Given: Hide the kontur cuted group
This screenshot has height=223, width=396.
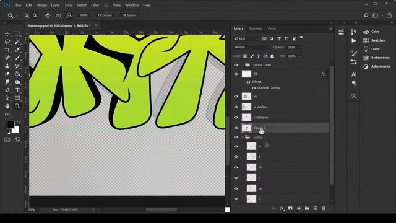Looking at the screenshot, I should point(236,65).
